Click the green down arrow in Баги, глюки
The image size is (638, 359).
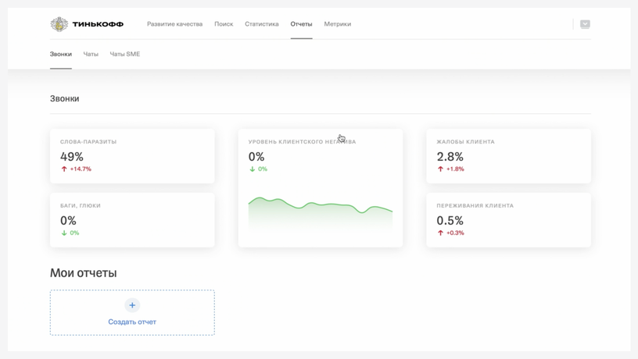coord(64,233)
